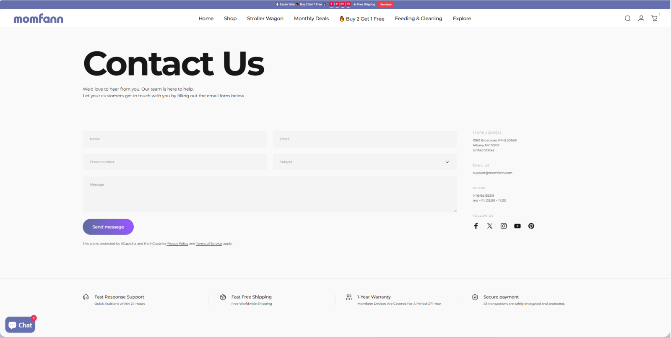671x338 pixels.
Task: Open the shopping cart icon
Action: coord(654,18)
